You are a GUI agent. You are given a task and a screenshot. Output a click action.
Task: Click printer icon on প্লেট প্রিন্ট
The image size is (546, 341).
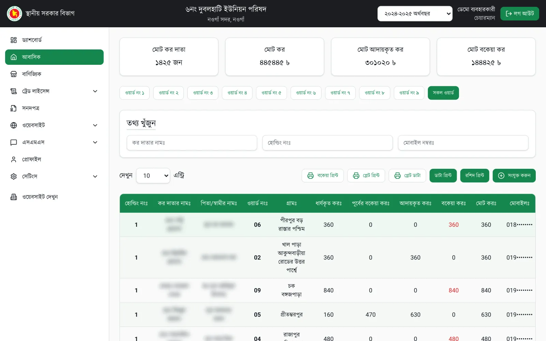[x=356, y=176]
